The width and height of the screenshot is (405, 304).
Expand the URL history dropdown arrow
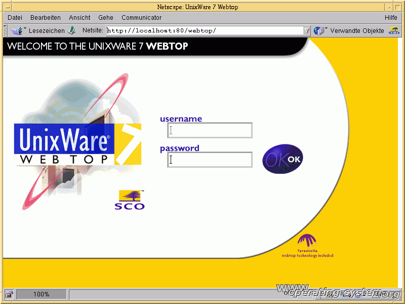coord(307,31)
